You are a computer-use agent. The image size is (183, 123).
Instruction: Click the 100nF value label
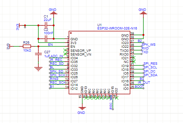(x=49, y=33)
